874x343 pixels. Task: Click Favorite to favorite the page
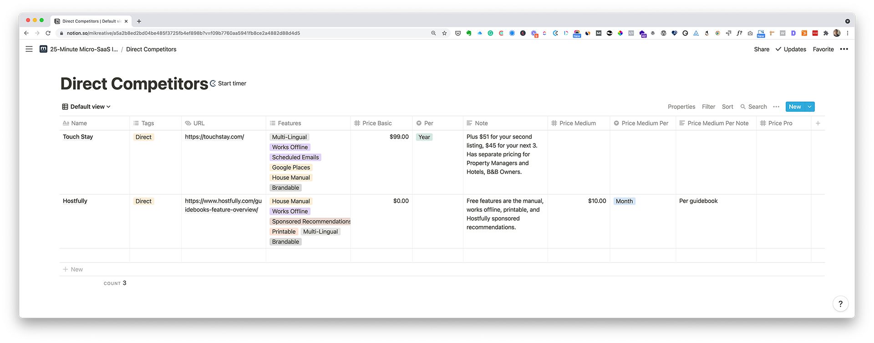(x=823, y=49)
